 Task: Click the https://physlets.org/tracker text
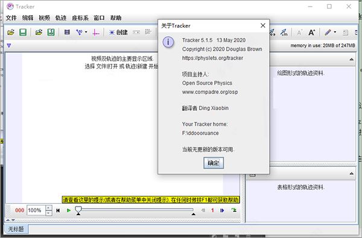tap(212, 58)
